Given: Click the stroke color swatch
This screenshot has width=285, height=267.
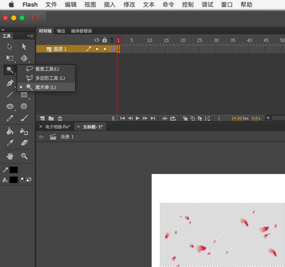Looking at the screenshot, I should point(14,170).
